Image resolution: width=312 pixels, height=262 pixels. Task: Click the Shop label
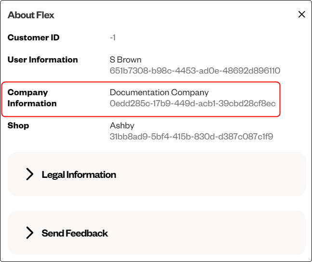click(18, 125)
